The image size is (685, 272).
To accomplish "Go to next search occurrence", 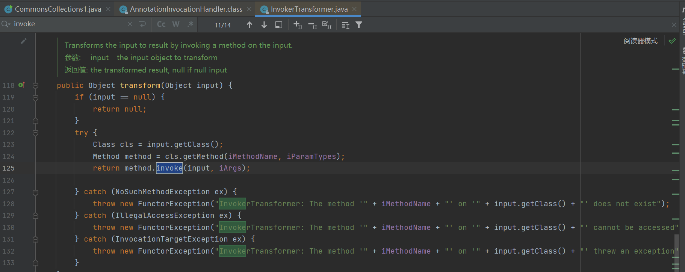I will pos(264,25).
